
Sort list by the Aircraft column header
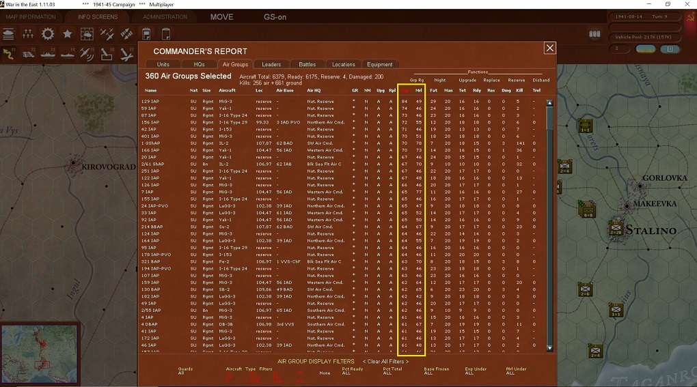click(x=227, y=91)
